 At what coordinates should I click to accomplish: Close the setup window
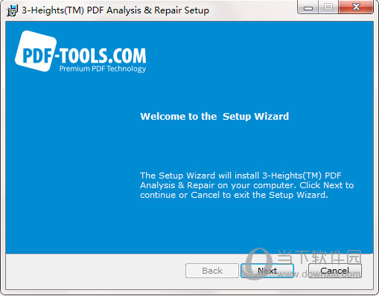(356, 7)
